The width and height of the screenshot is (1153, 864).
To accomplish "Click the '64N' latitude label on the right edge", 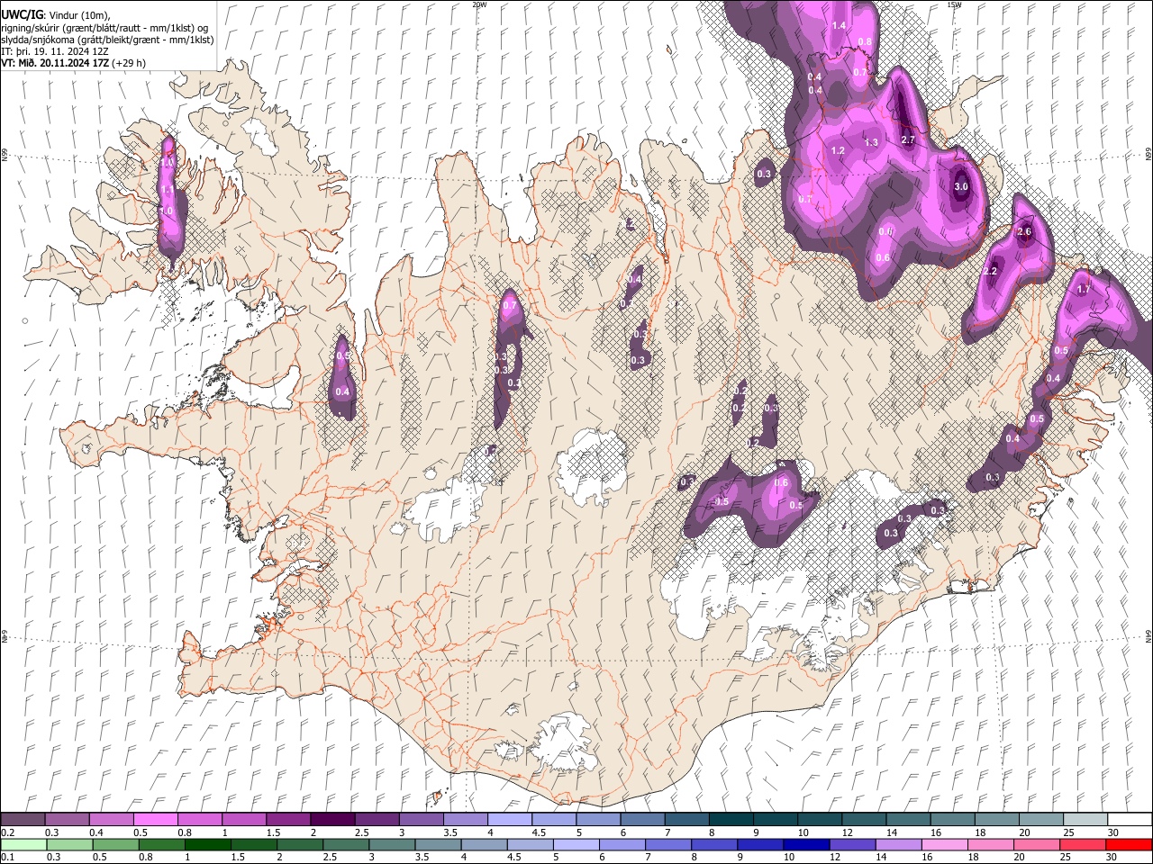I will pos(1148,635).
